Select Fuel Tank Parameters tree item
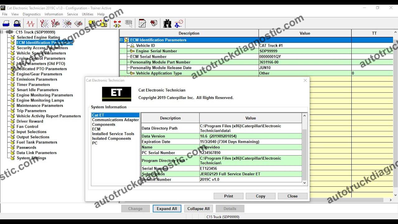 point(37,142)
